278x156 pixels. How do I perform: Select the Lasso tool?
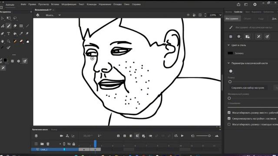point(15,18)
